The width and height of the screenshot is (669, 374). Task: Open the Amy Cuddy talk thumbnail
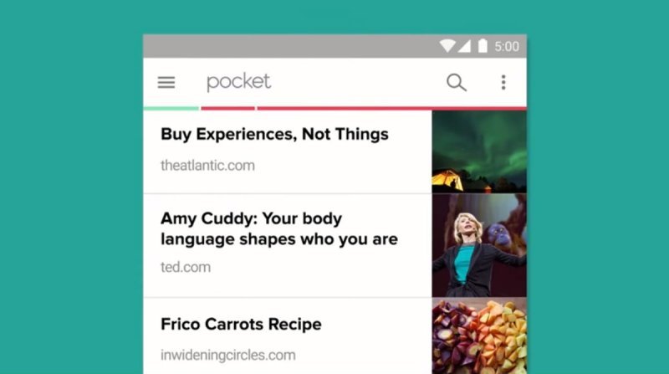(479, 245)
